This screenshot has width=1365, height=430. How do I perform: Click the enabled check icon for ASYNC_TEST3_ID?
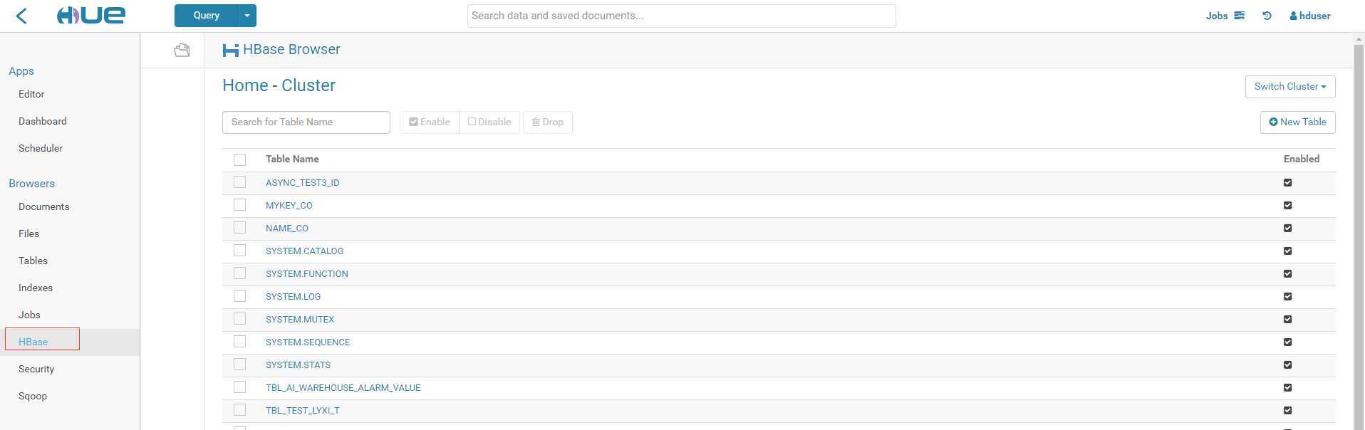tap(1287, 183)
